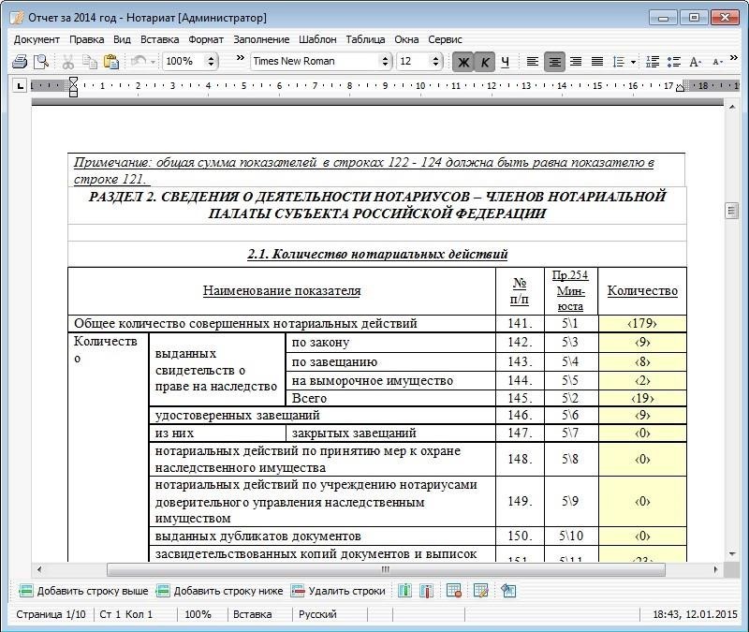Expand hidden toolbar items after zoom box
Viewport: 749px width, 632px height.
(241, 58)
